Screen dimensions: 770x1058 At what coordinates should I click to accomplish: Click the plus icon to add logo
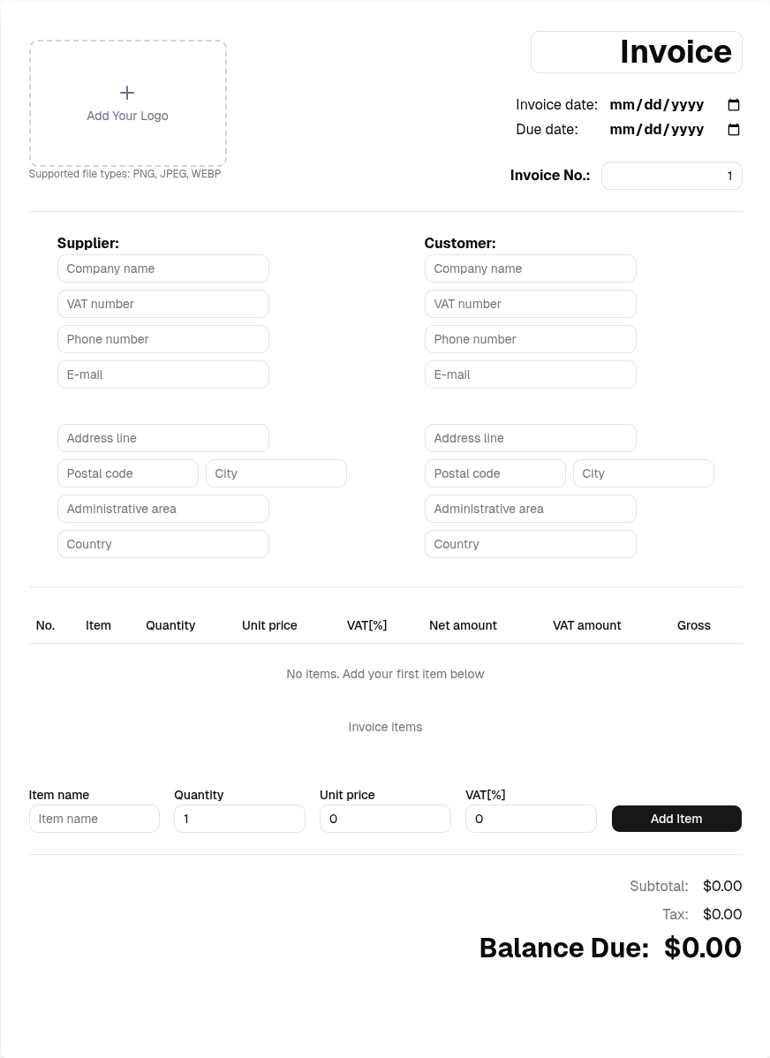[x=127, y=93]
